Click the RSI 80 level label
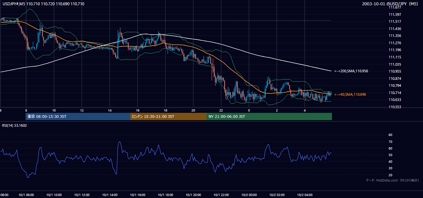This screenshot has width=423, height=198. coord(390,135)
